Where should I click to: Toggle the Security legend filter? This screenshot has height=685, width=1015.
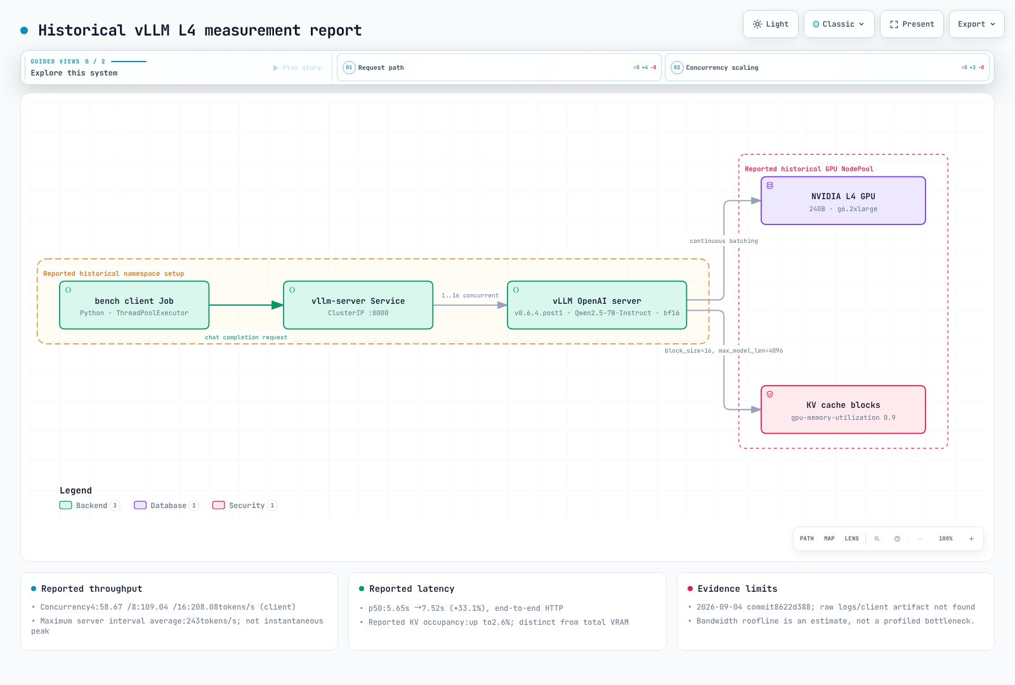tap(245, 506)
